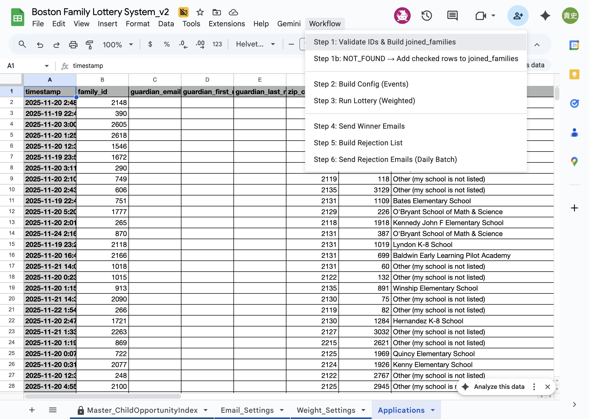This screenshot has width=589, height=419.
Task: Open the Extensions menu
Action: point(227,24)
